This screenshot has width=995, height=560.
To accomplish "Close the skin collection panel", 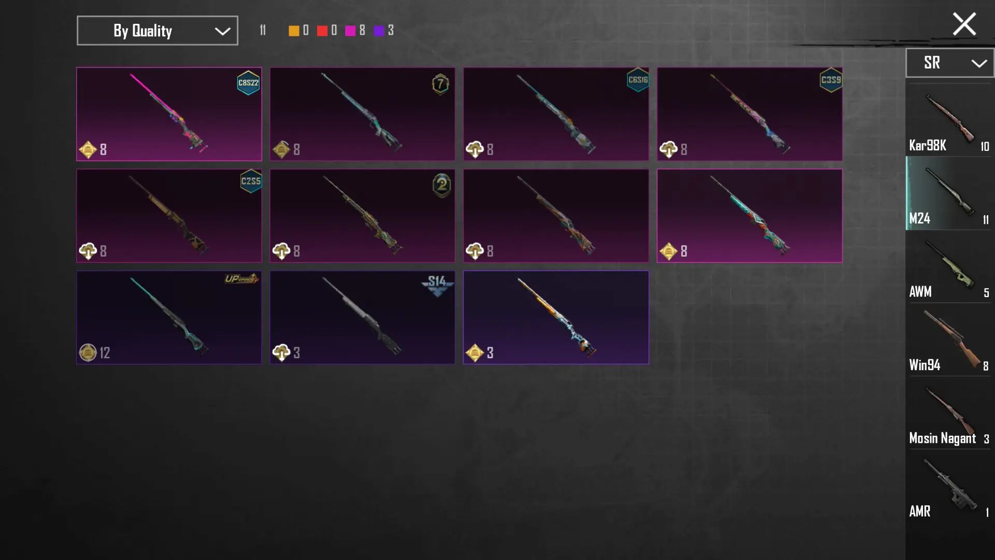I will [964, 24].
